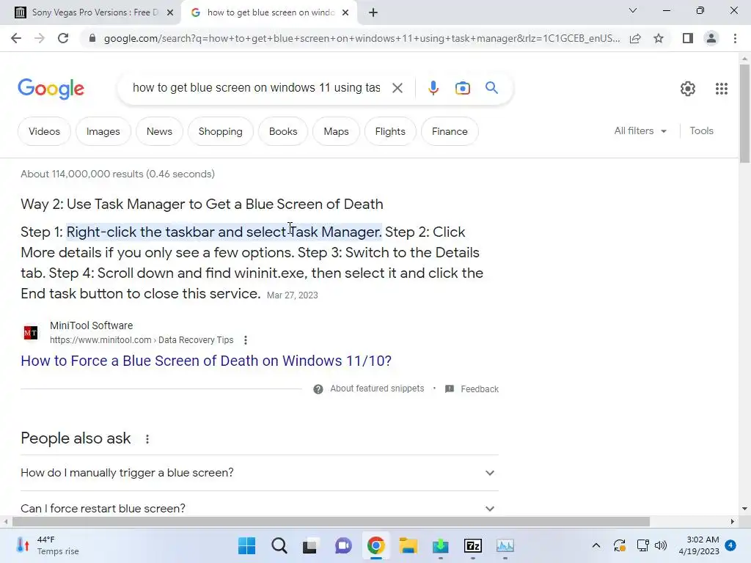Open Chrome three-dot menu
751x563 pixels.
pyautogui.click(x=735, y=38)
